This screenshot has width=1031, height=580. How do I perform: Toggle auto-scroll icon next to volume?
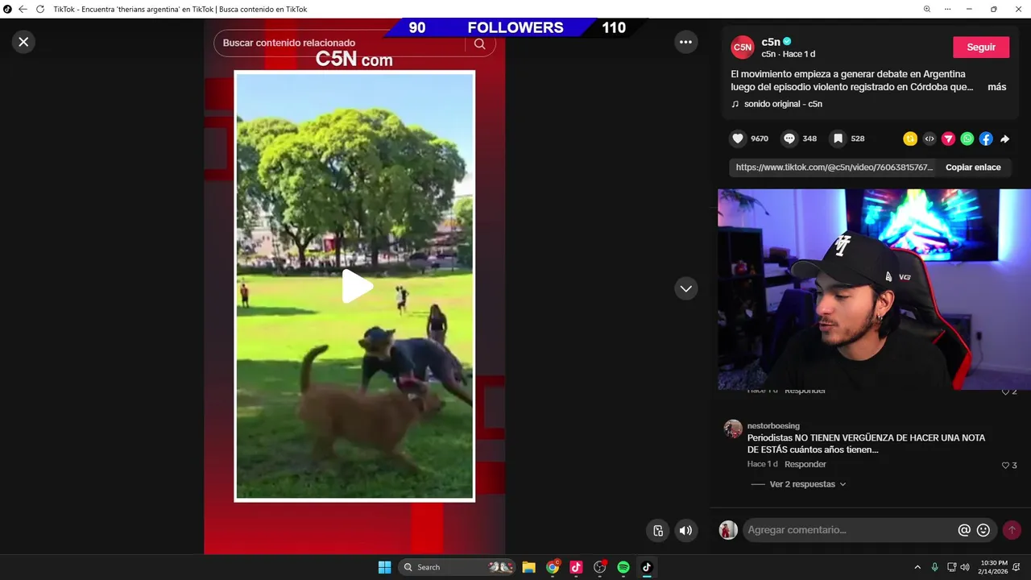click(658, 530)
